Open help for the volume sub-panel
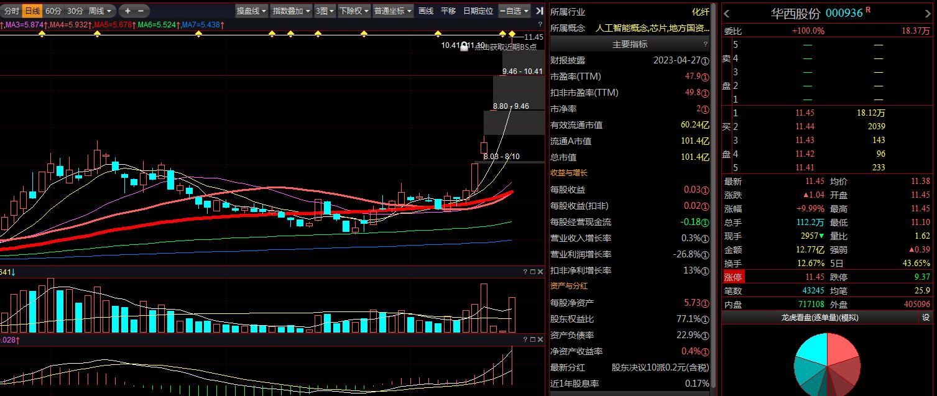937x396 pixels. point(525,272)
